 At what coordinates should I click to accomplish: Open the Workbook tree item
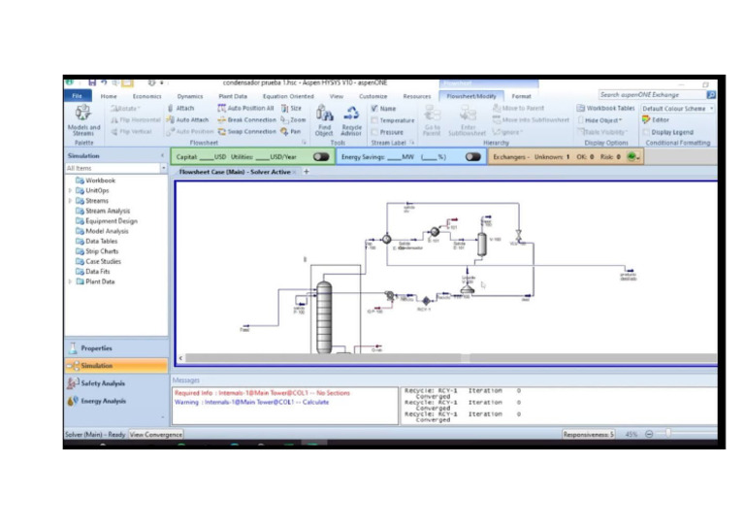pyautogui.click(x=100, y=181)
